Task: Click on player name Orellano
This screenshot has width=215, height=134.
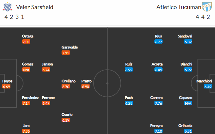Action: point(68,81)
